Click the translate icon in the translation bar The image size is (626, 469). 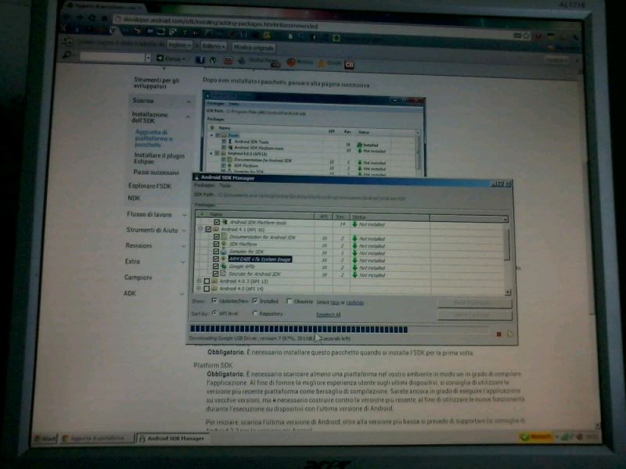point(67,41)
